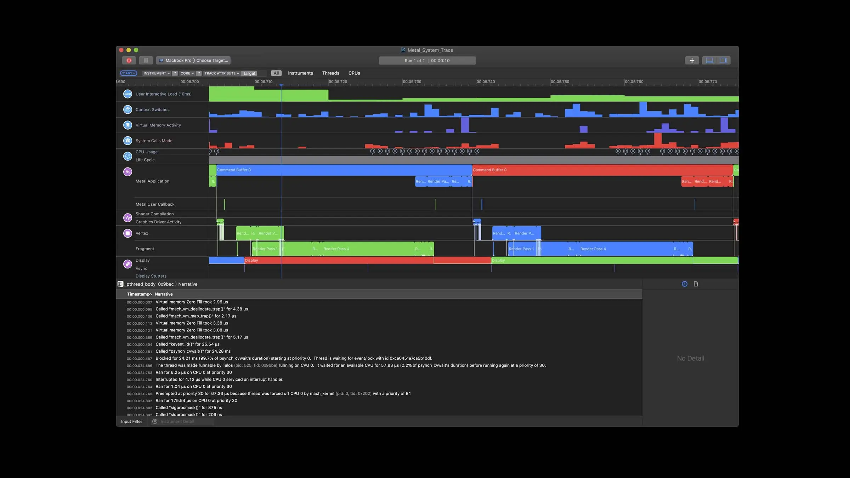
Task: Select the Metal Application instrument icon
Action: 127,172
